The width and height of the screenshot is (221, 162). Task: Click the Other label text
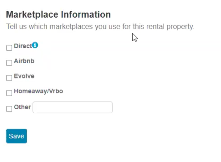click(x=22, y=107)
